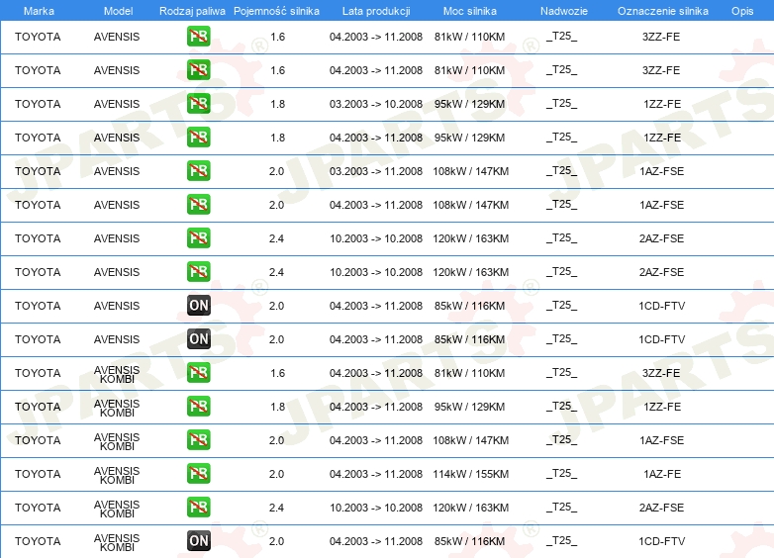Click 81kW / 110KM in the Avensis Kombi row
Screen dimensions: 774x558
tap(469, 373)
